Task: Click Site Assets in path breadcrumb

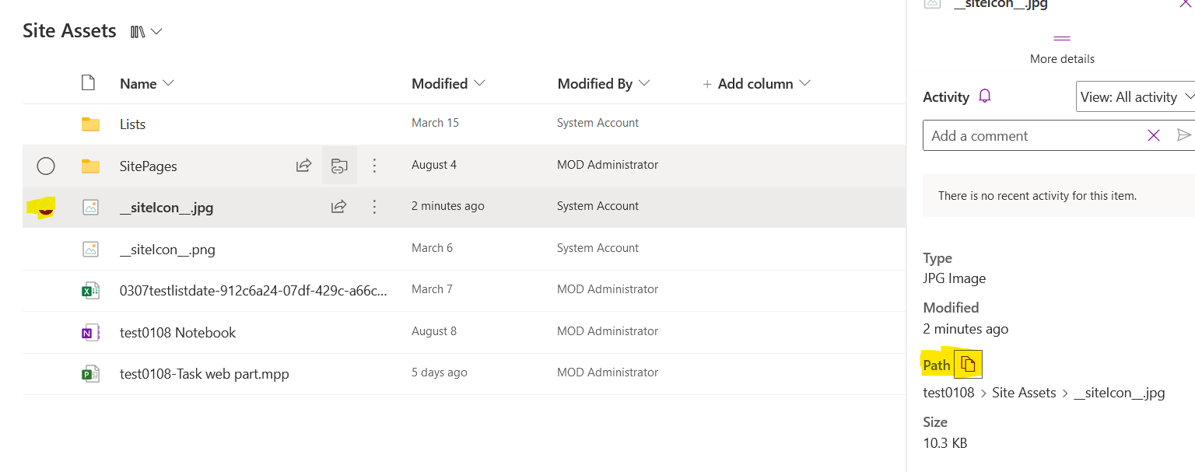Action: tap(1024, 393)
